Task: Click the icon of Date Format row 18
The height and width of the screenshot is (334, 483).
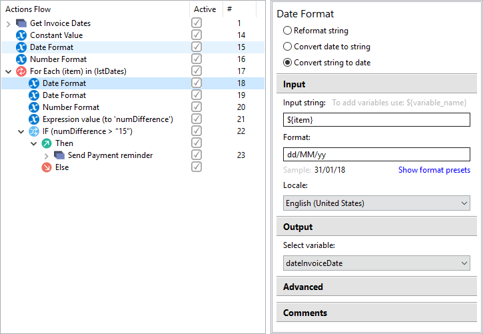Action: pos(34,83)
